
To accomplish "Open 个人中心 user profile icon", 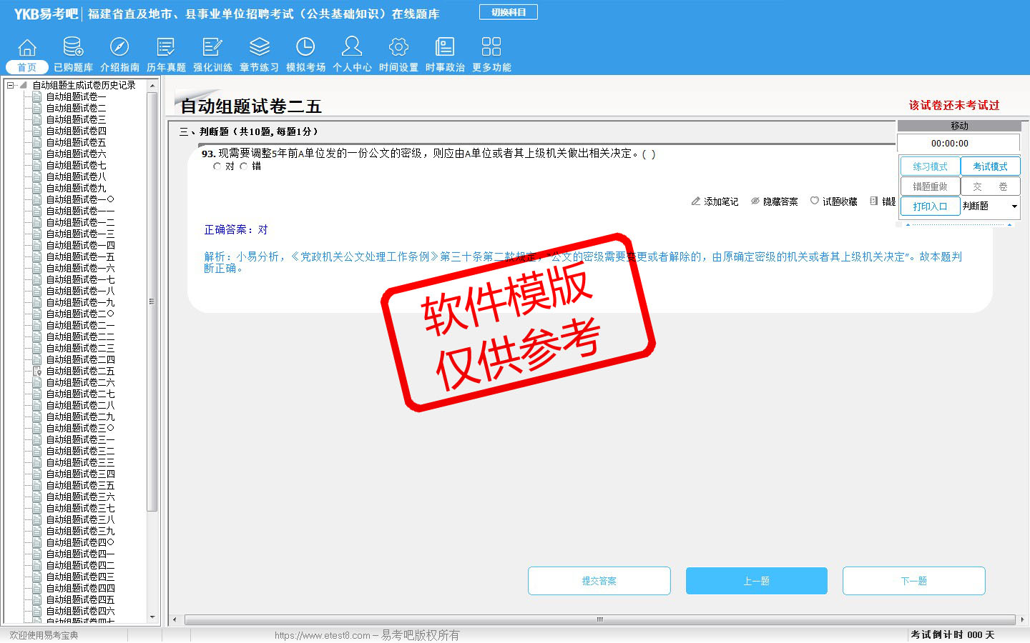I will (352, 48).
